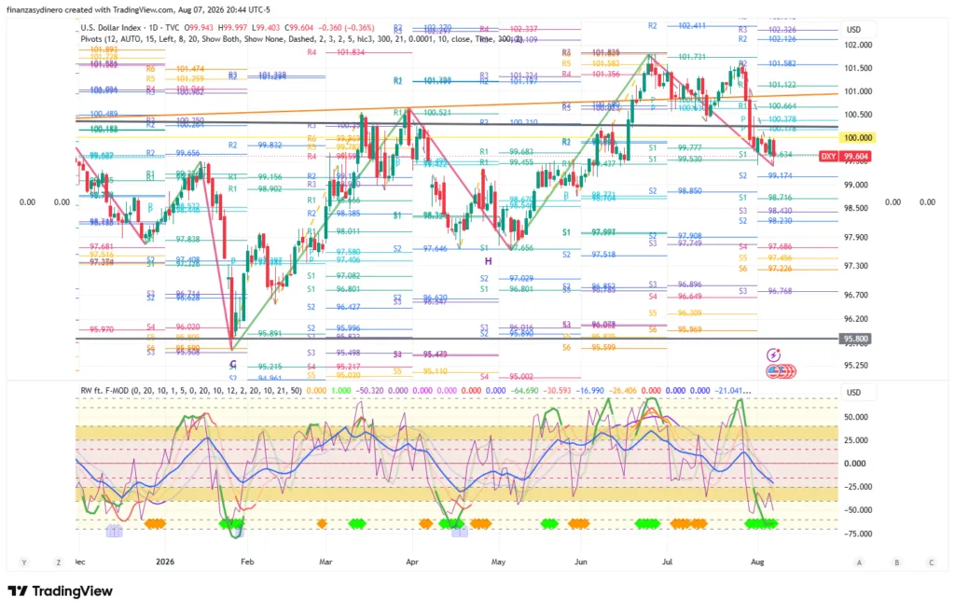Click the green 1.000 value in indicator legend

(341, 391)
